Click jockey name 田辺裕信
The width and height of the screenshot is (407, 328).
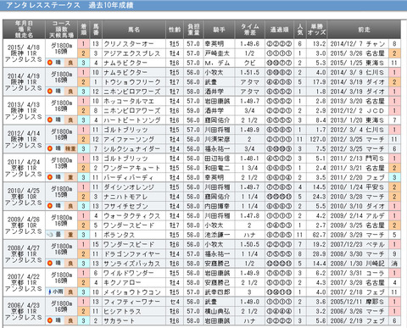(x=217, y=158)
